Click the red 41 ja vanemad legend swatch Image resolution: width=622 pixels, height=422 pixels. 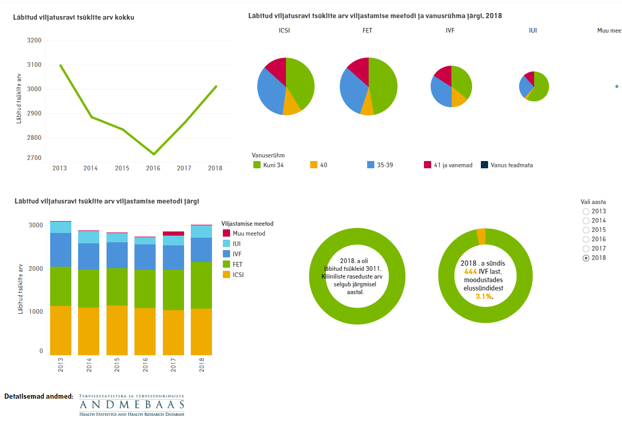tap(427, 165)
